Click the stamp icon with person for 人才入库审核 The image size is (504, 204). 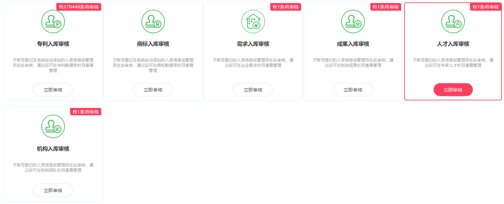point(453,22)
